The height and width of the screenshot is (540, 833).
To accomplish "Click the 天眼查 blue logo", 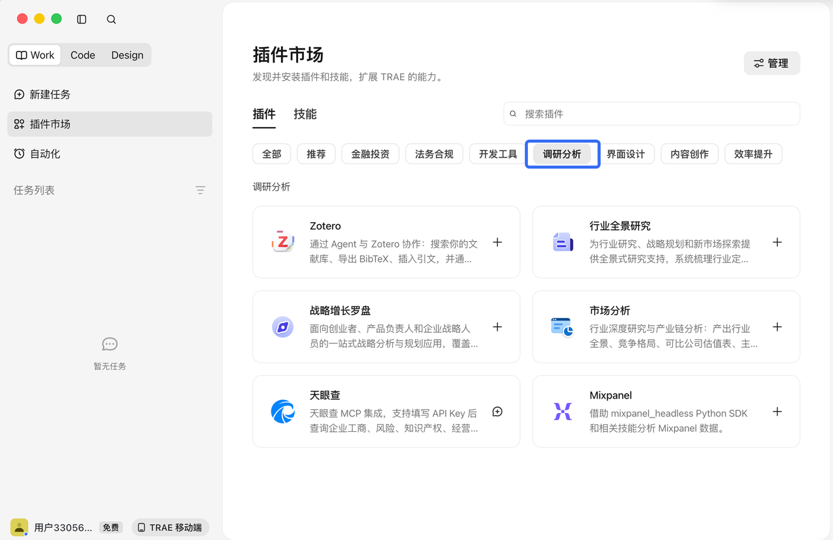I will (283, 412).
